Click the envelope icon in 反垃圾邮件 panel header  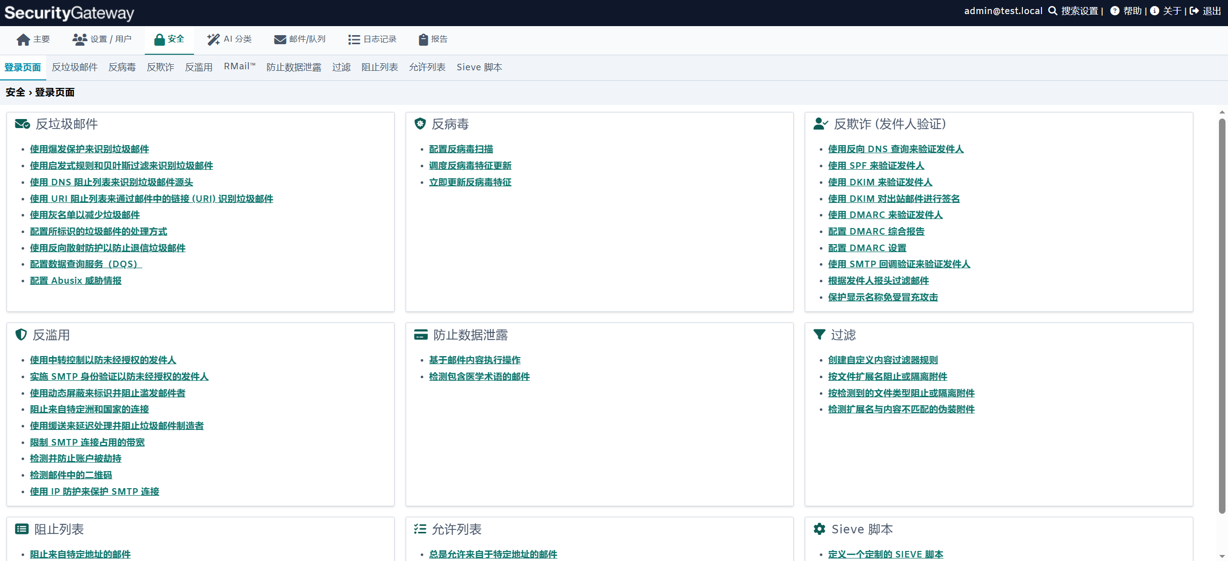pos(23,124)
